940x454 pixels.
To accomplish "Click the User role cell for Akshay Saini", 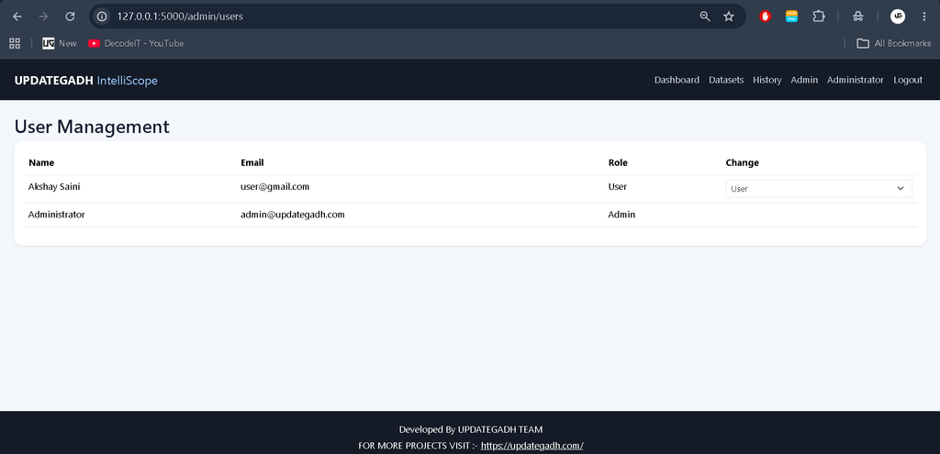I will [618, 187].
